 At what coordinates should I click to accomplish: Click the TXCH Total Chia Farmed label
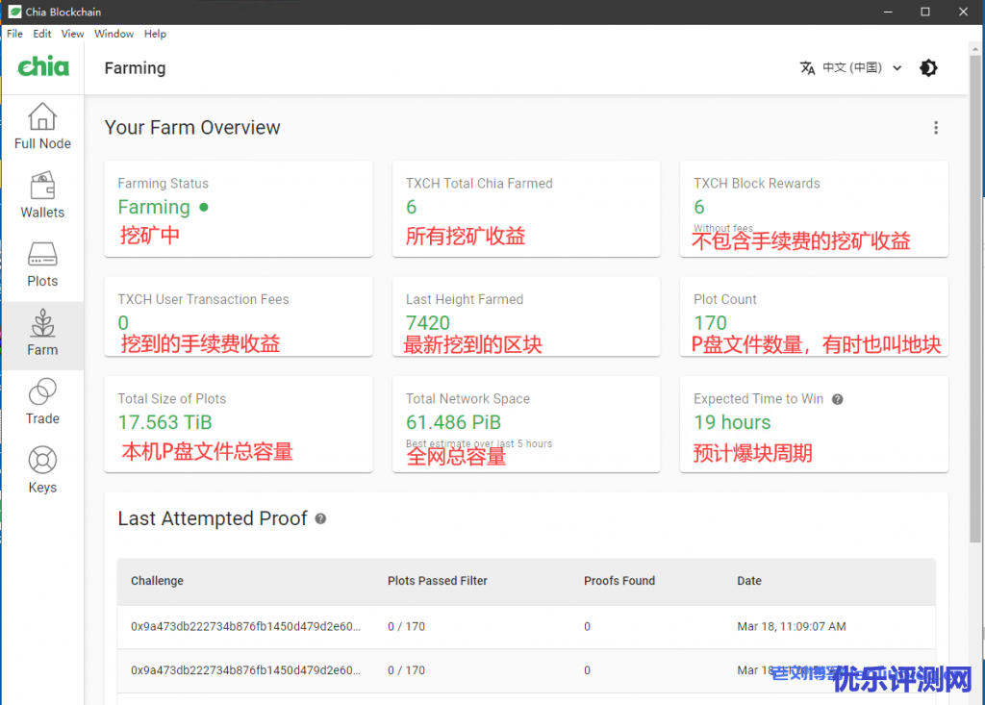click(479, 184)
